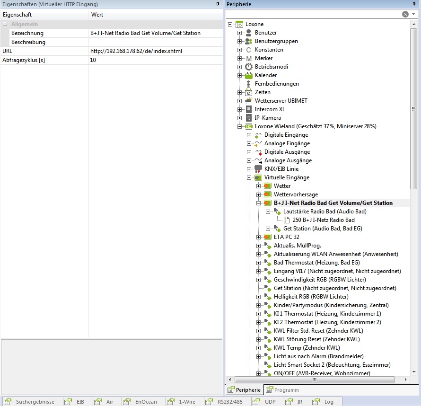Expand the Digitale Eingänge node

(x=249, y=135)
